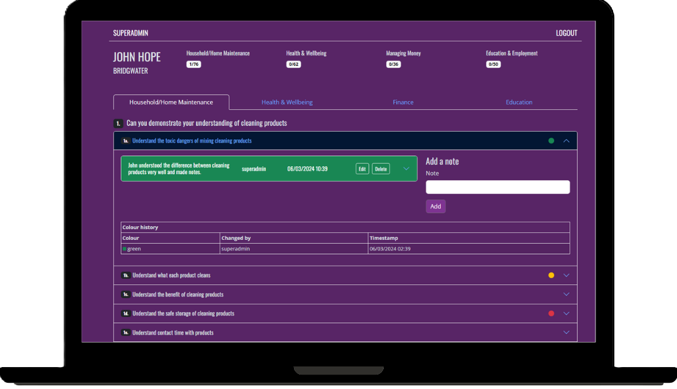Click into the Note text field
This screenshot has height=389, width=677.
[498, 187]
